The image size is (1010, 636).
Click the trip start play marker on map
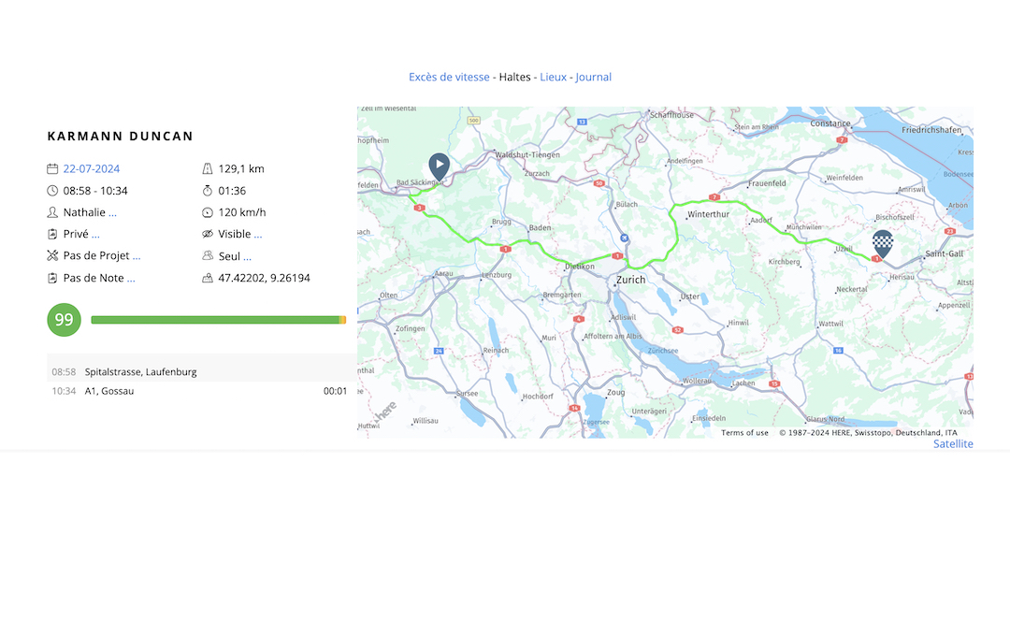coord(440,166)
